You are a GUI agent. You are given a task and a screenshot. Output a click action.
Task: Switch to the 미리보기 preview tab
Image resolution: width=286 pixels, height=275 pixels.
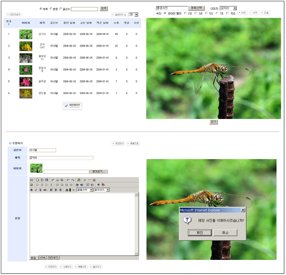tap(53, 257)
